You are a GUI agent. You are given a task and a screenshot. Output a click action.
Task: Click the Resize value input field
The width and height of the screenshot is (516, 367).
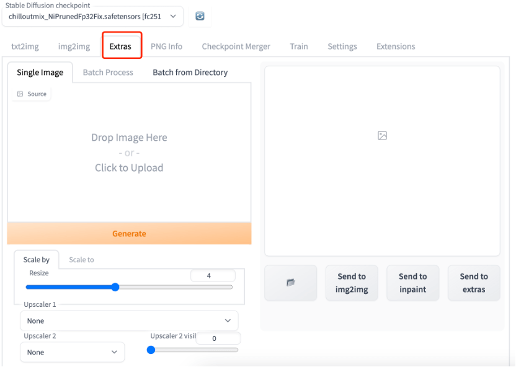pyautogui.click(x=213, y=276)
